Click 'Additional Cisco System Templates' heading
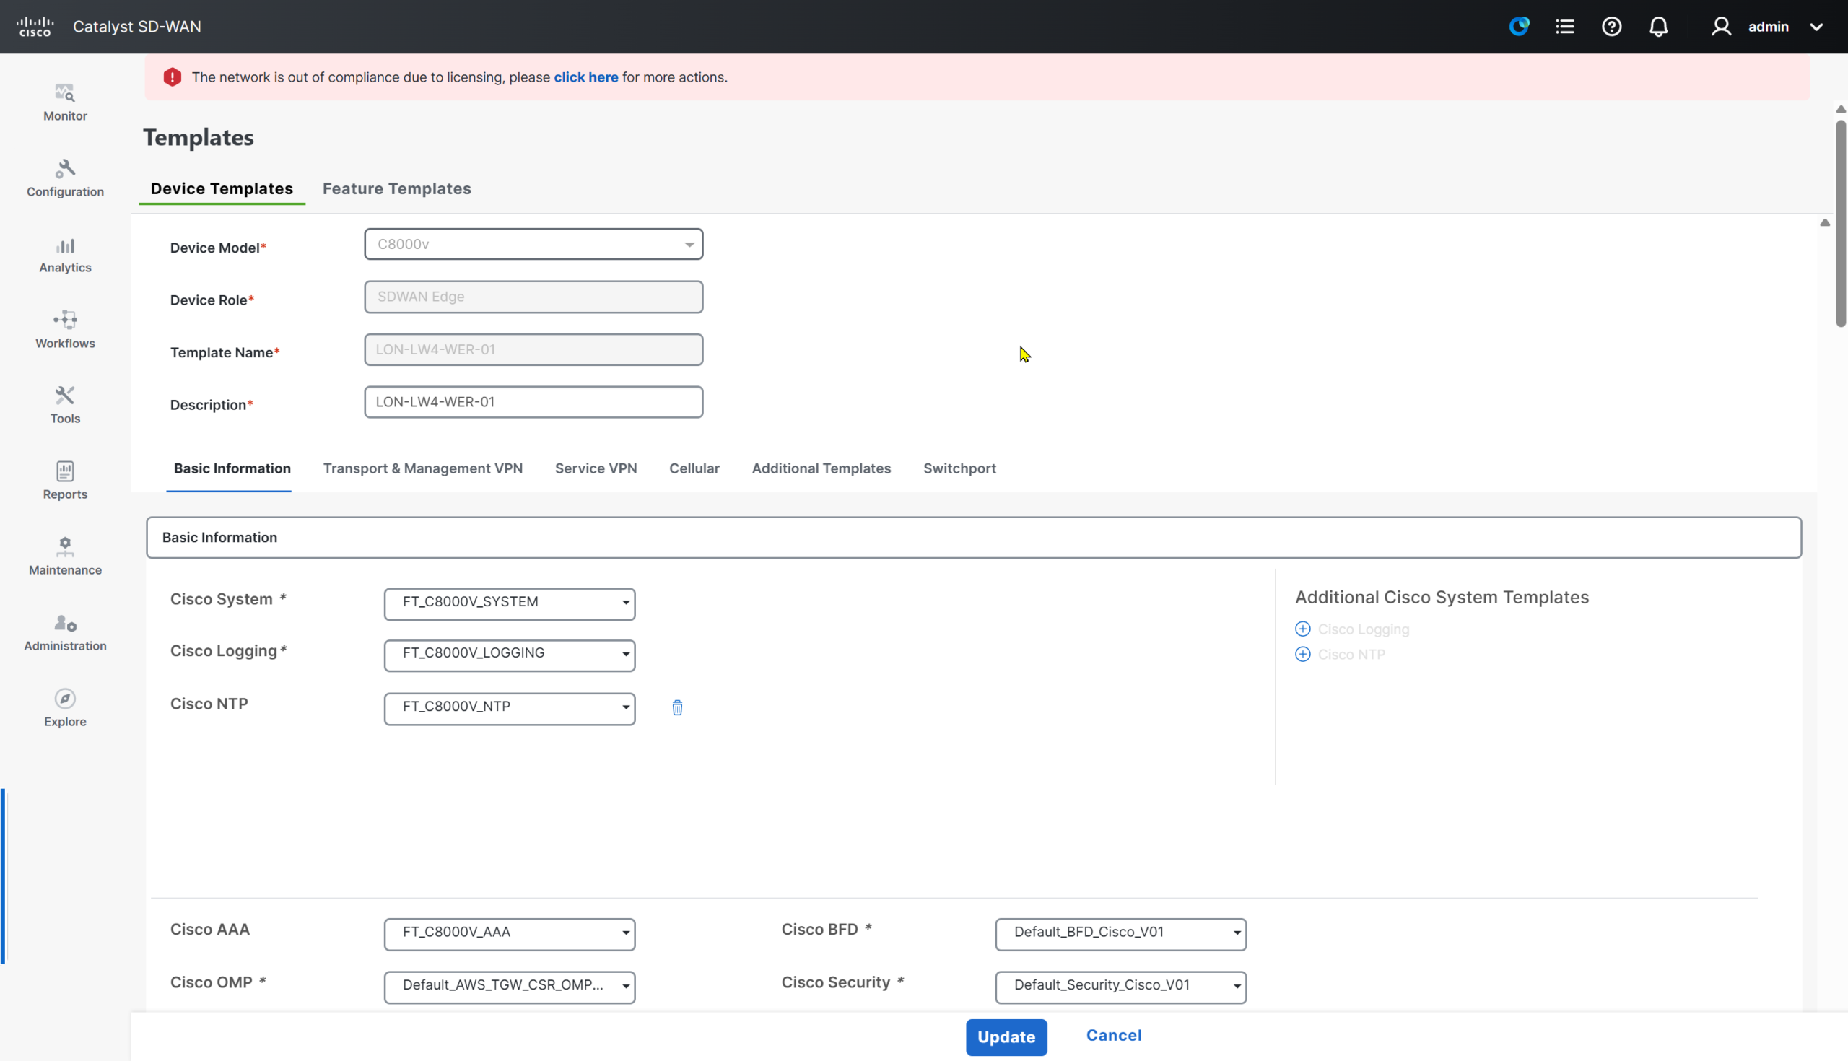Image resolution: width=1848 pixels, height=1061 pixels. click(1442, 597)
